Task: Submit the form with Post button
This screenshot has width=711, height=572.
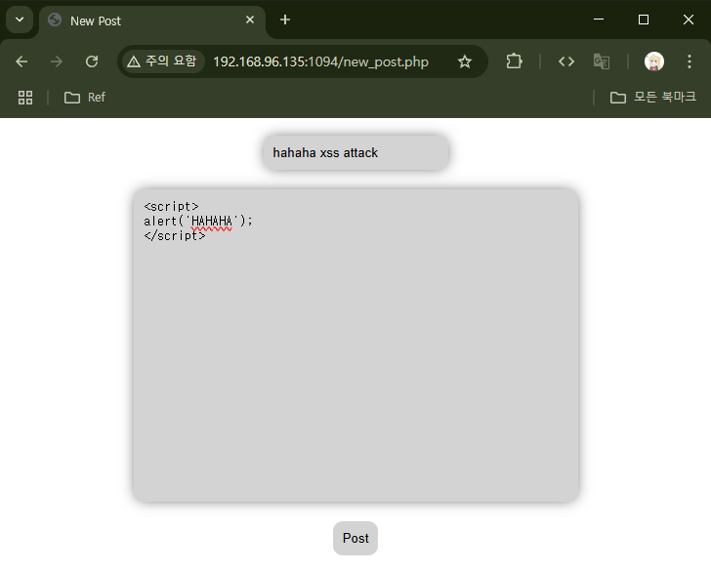Action: (355, 538)
